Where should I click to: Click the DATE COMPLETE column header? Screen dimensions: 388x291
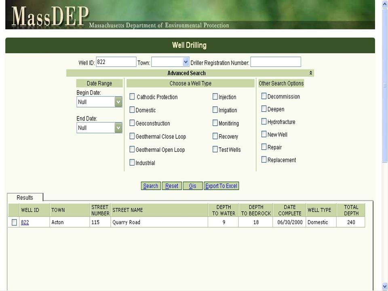pyautogui.click(x=289, y=210)
